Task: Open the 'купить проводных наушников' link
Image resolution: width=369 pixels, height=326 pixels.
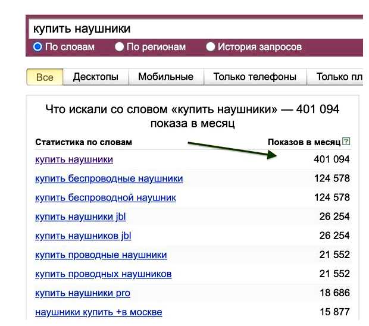Action: tap(104, 274)
